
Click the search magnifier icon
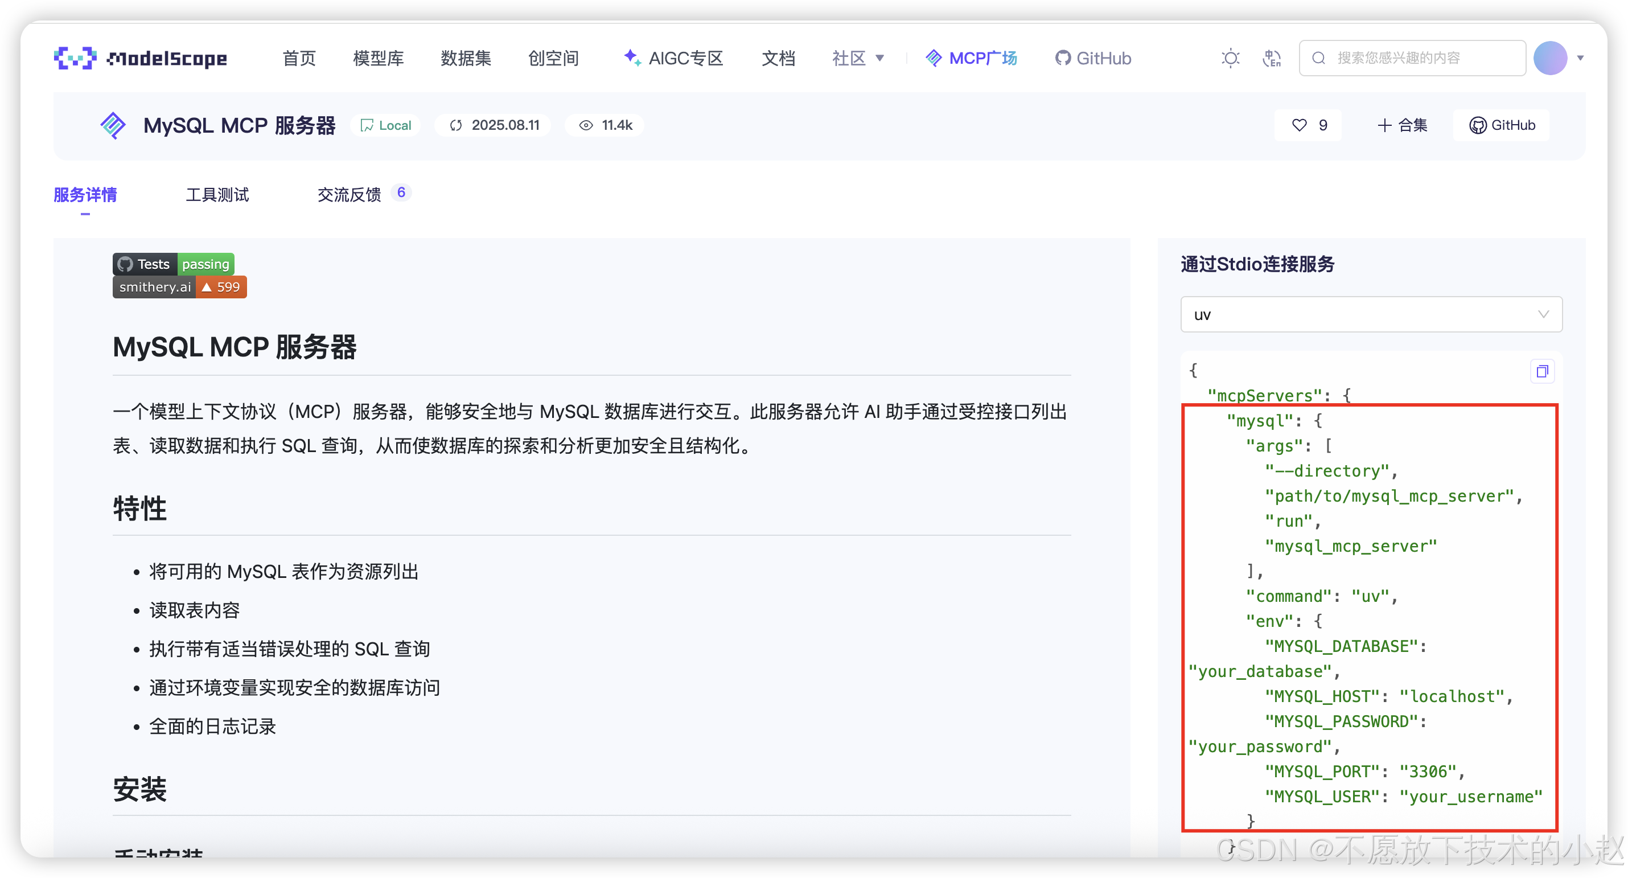coord(1318,58)
